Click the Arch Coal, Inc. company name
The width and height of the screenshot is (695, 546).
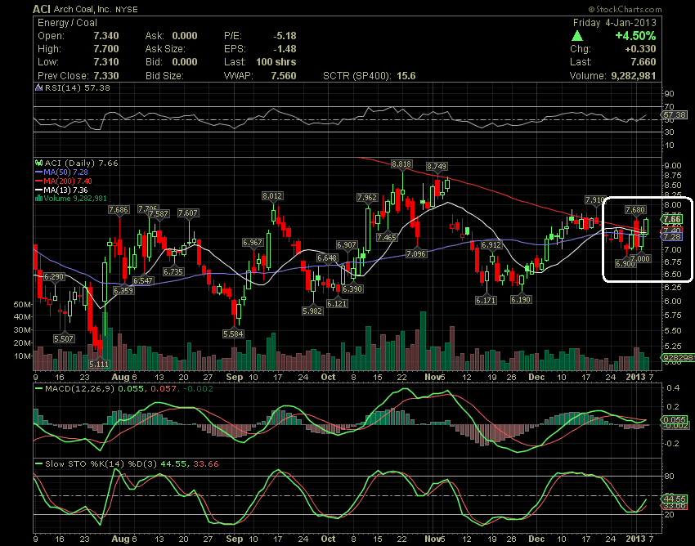coord(83,9)
